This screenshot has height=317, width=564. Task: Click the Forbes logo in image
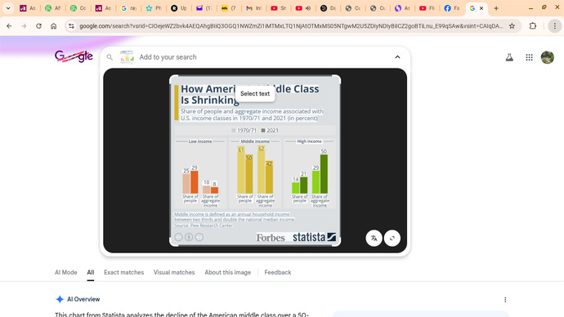coord(270,238)
